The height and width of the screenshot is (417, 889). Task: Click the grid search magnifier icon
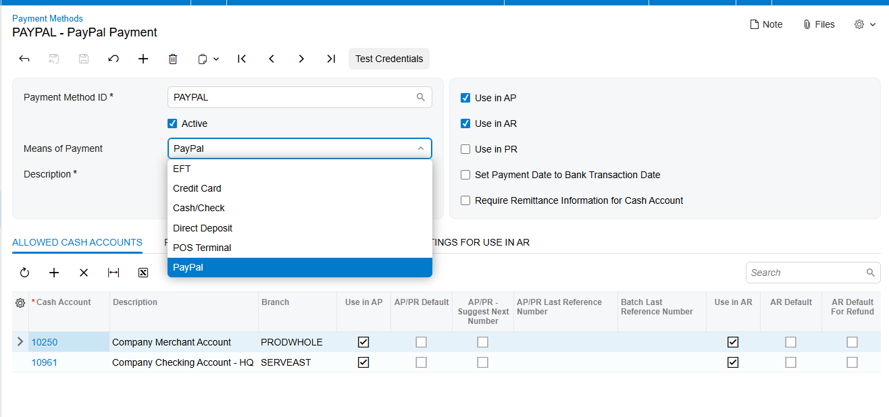[x=871, y=273]
